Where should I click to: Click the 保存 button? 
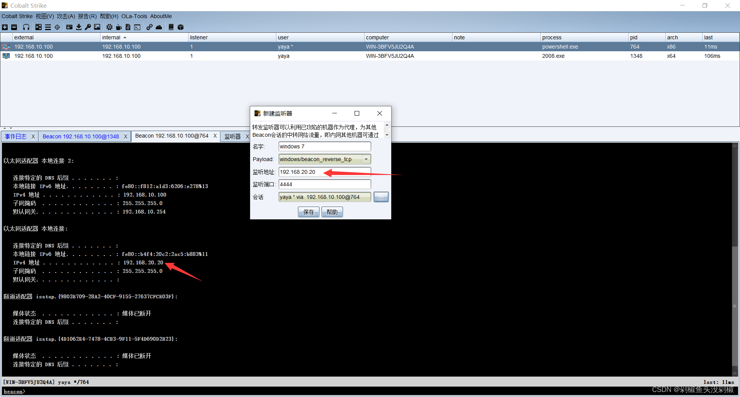309,212
